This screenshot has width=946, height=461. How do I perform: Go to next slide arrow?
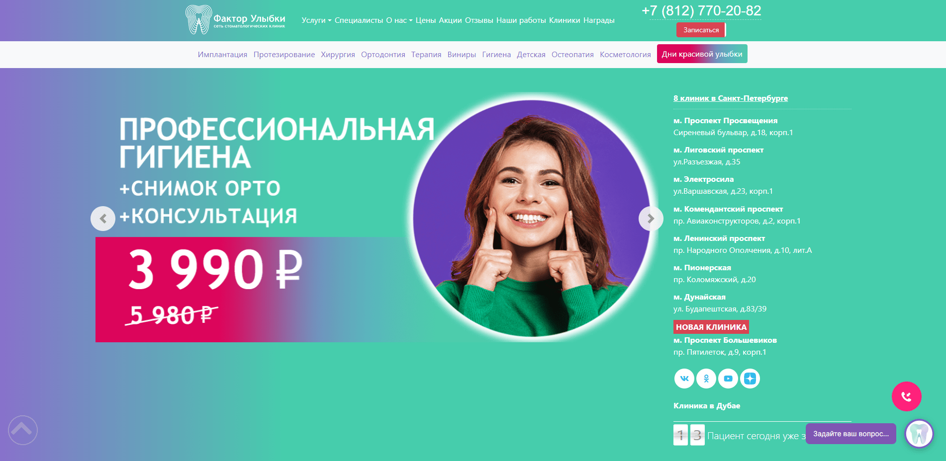point(651,219)
